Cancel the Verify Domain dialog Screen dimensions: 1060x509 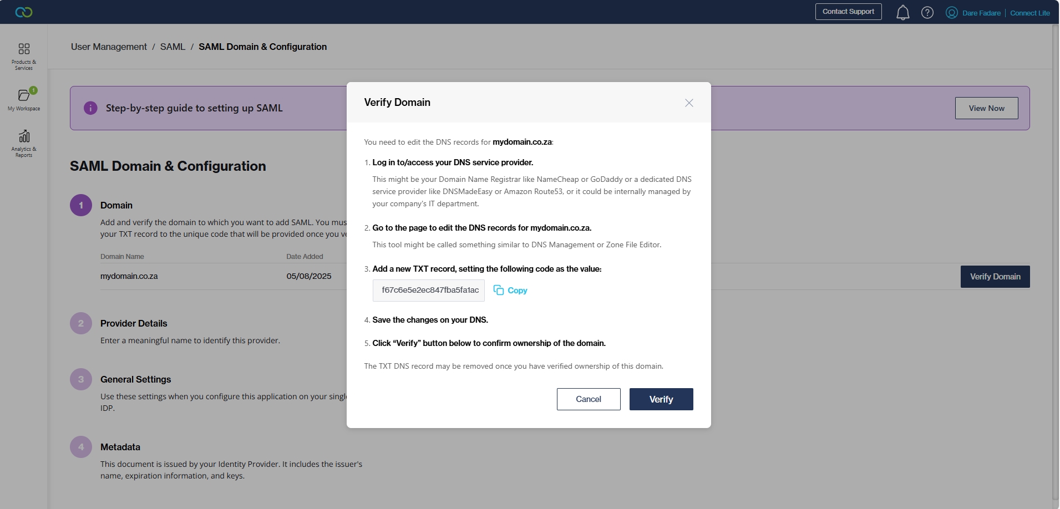(588, 399)
